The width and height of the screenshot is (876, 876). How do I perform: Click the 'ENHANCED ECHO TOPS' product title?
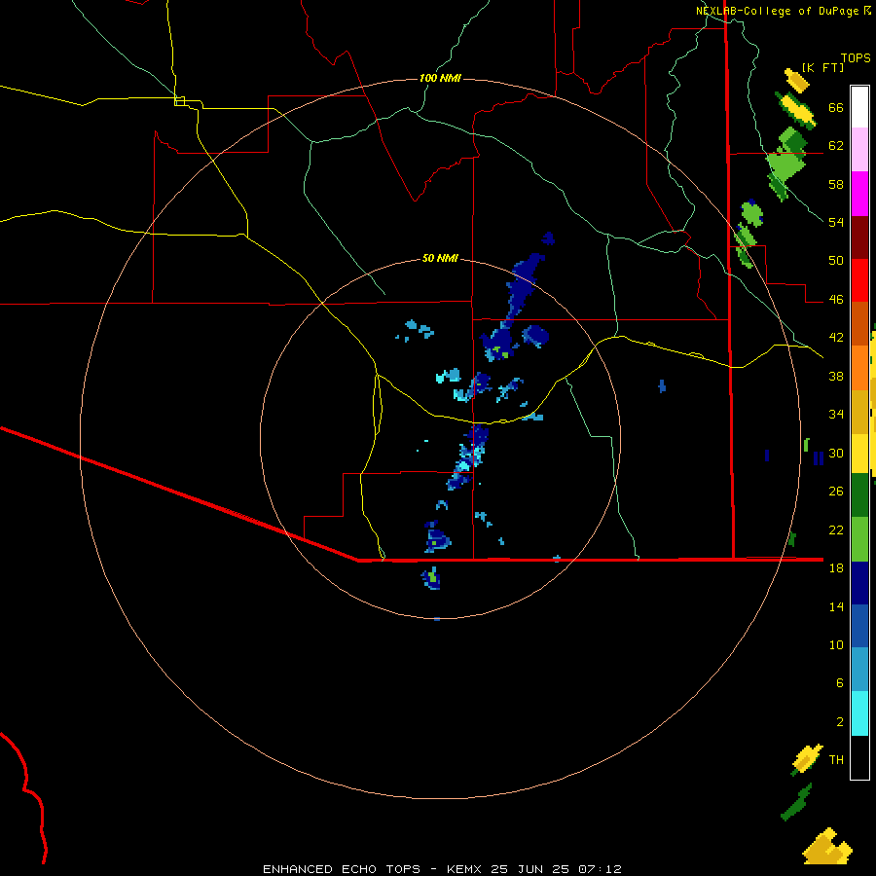tap(342, 869)
